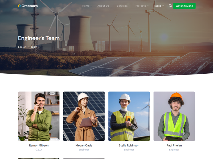The width and height of the screenshot is (213, 159).
Task: Click the Greenoza brand name
Action: [x=30, y=6]
